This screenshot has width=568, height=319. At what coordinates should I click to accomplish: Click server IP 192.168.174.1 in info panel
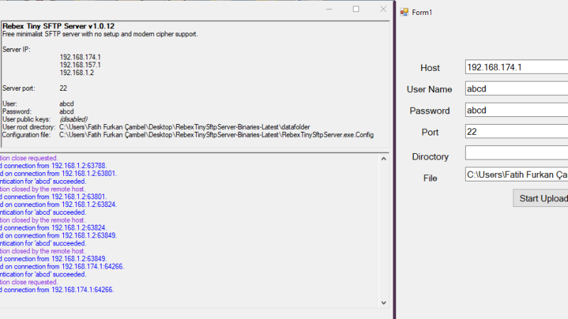pyautogui.click(x=80, y=57)
